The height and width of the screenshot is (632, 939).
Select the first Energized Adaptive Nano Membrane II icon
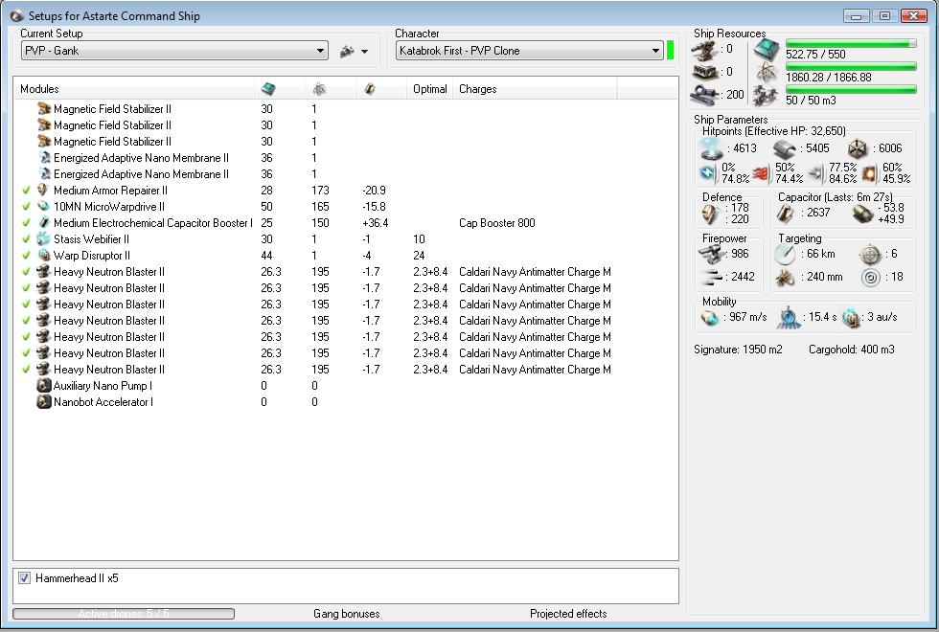point(44,157)
